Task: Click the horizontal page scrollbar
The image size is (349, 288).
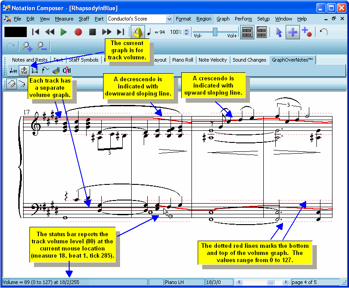Action: [262, 282]
